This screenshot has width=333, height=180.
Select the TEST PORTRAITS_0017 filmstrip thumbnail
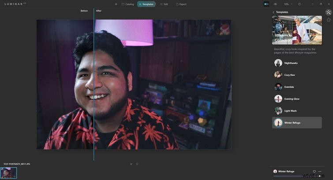8,173
